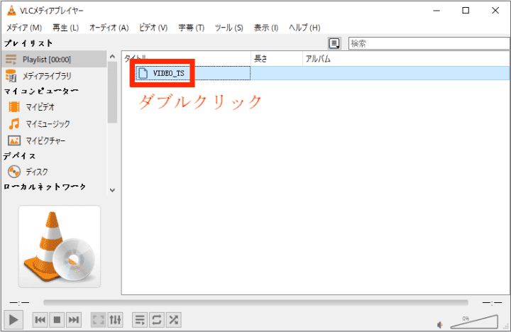
Task: Open the オーディオ (A) menu
Action: click(109, 28)
